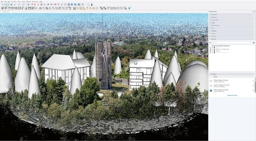Screen dimensions: 256x141
Task: Pick the red pencil Line tool
Action: tap(14, 4)
